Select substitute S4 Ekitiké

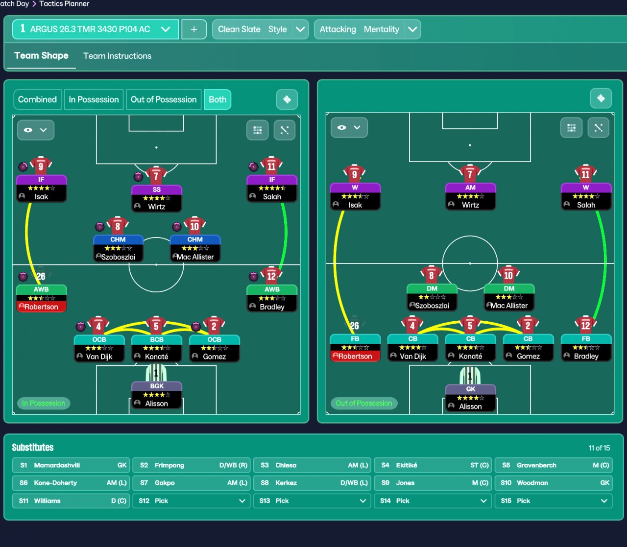[433, 465]
